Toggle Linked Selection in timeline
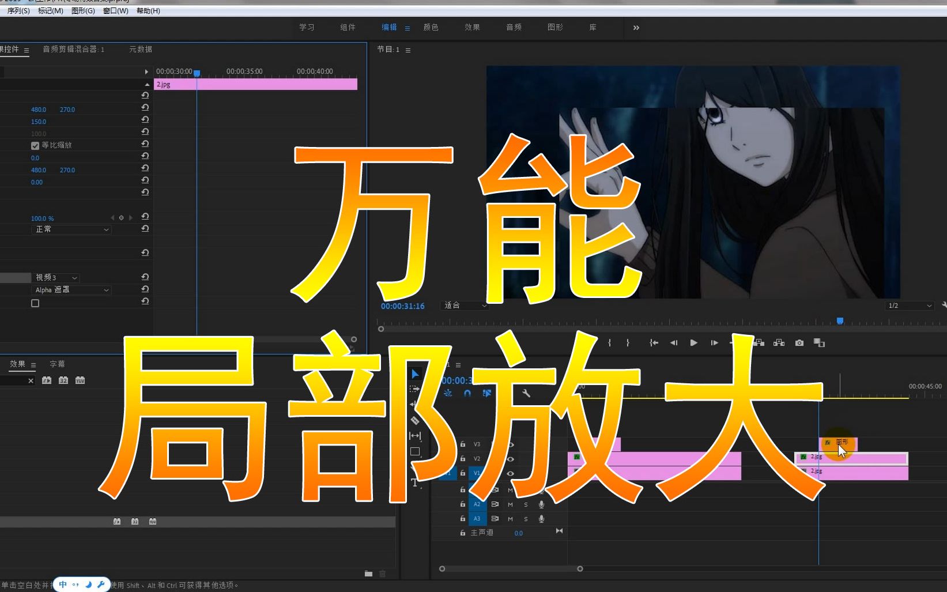947x592 pixels. [487, 393]
